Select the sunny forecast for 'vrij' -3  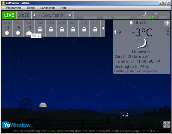pyautogui.click(x=7, y=28)
